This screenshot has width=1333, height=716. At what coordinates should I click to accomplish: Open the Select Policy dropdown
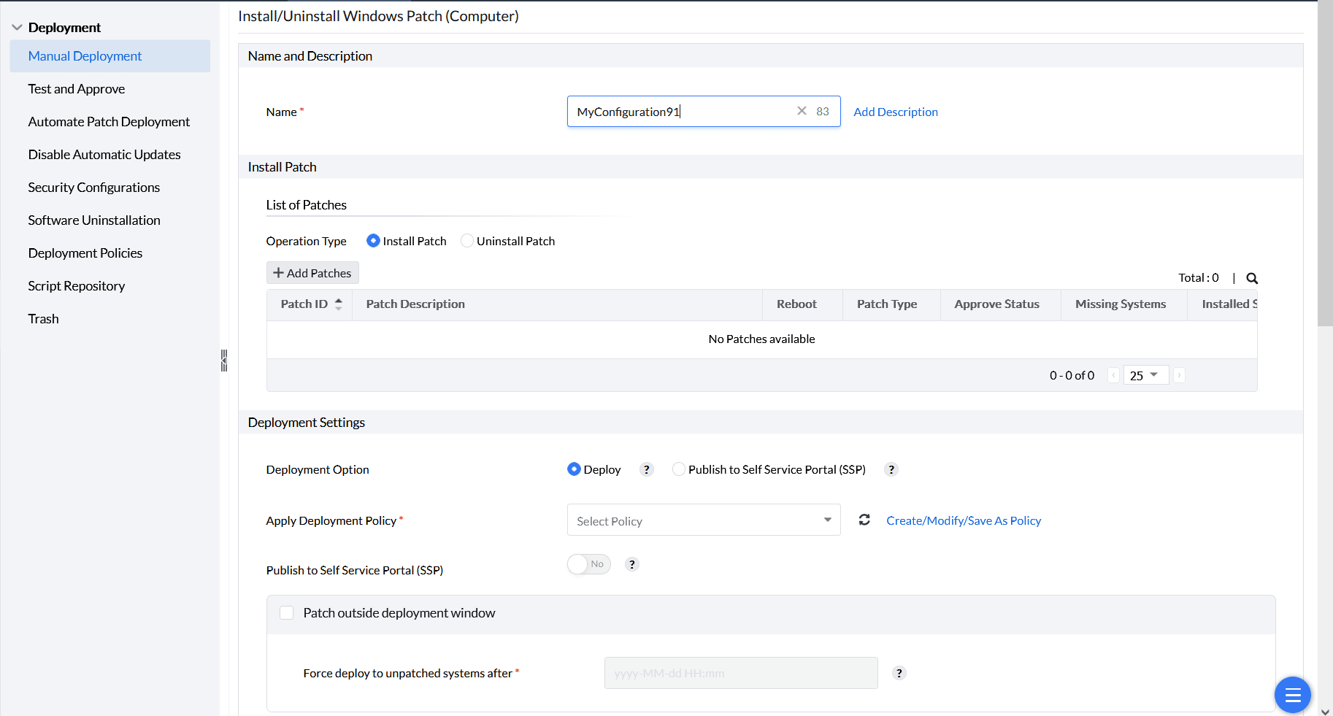pos(703,520)
